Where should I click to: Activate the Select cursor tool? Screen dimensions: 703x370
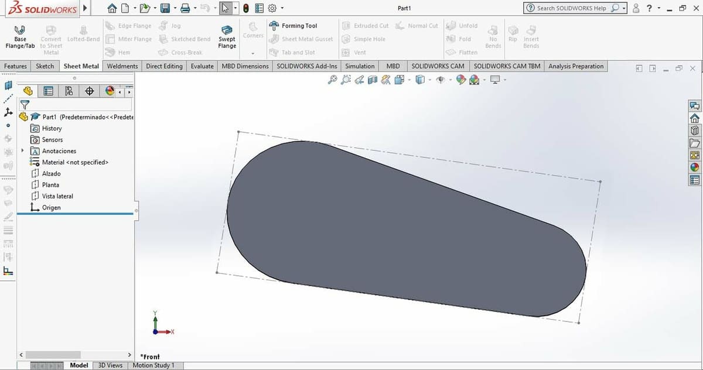226,8
